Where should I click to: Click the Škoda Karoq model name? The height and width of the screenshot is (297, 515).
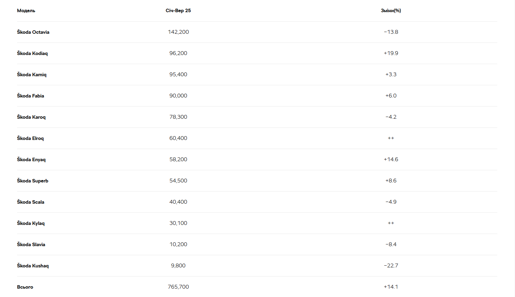tap(31, 117)
